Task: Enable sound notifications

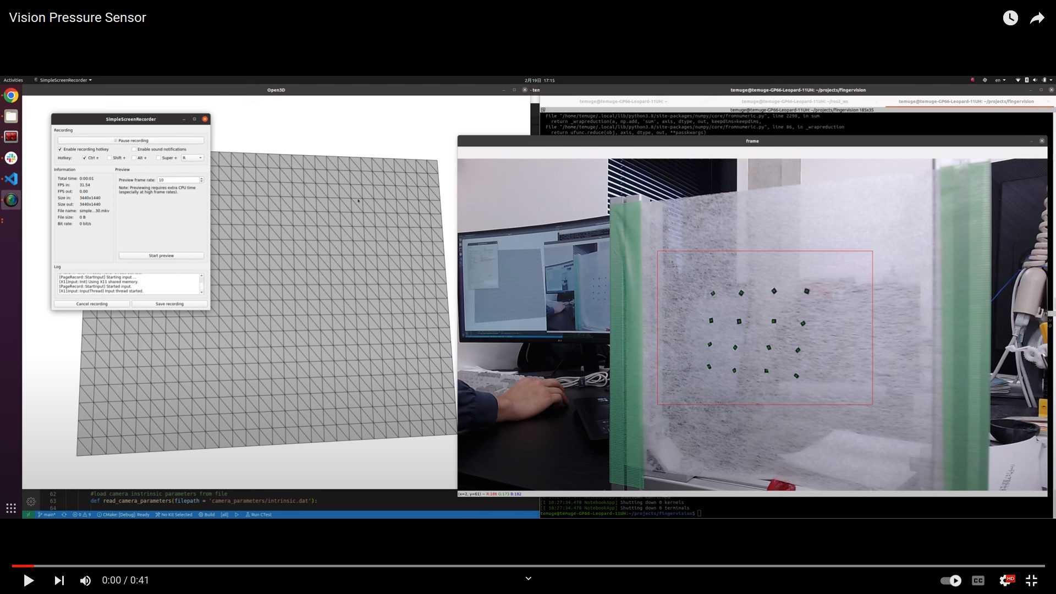Action: pos(134,149)
